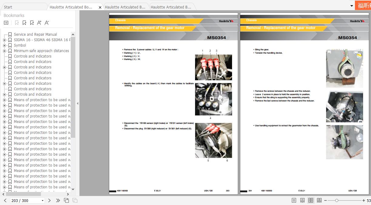Click the zoom slider handle
Screen dimensions: 371x205
(x=336, y=200)
